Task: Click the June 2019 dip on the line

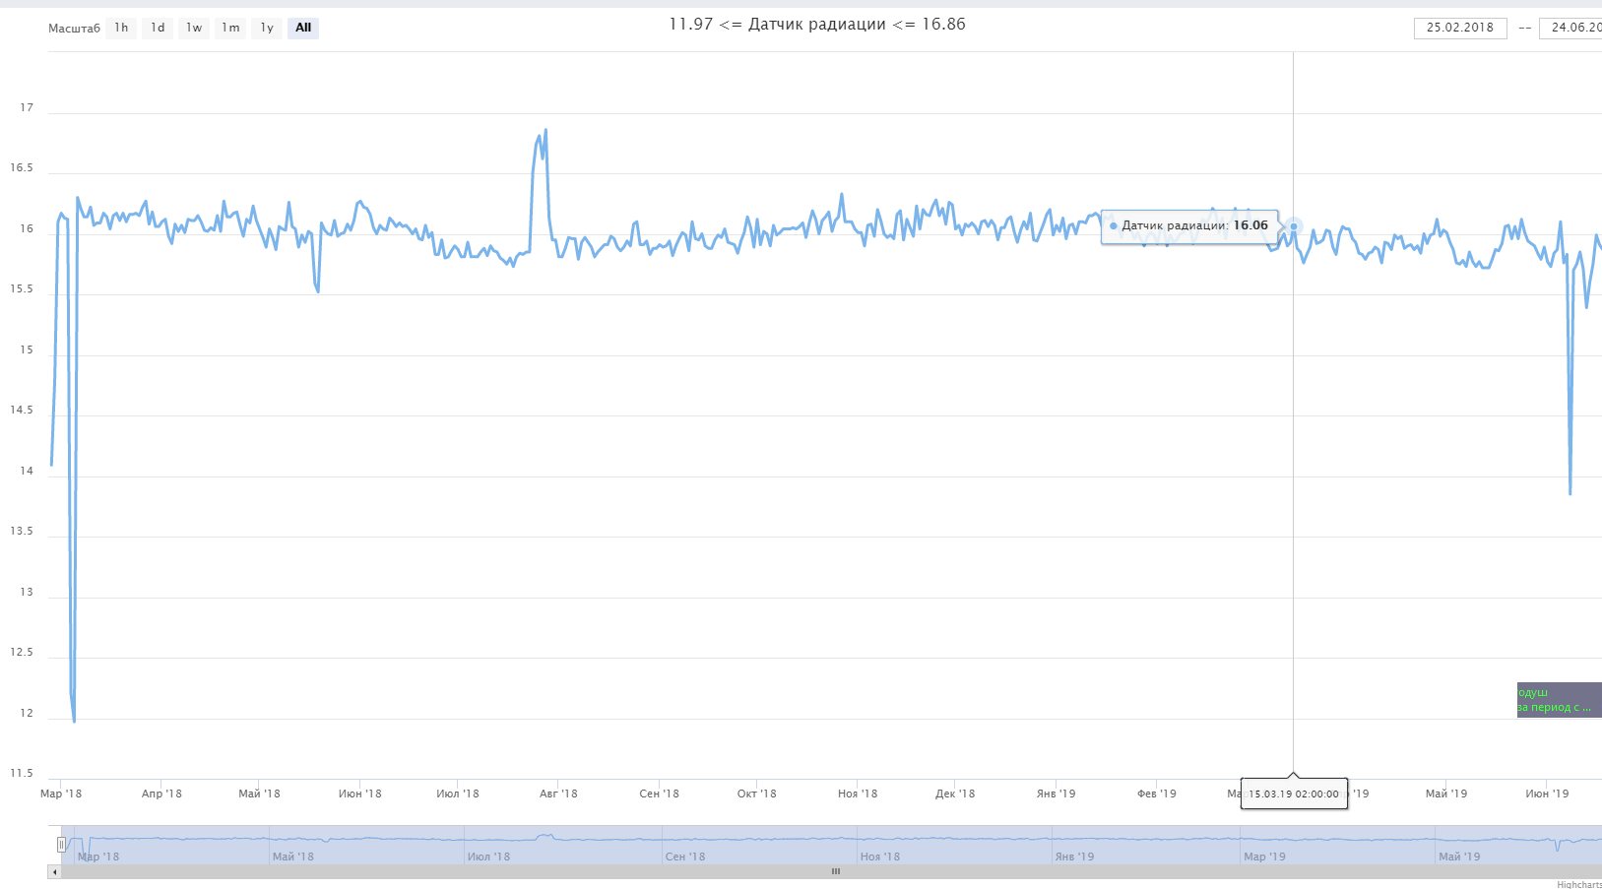Action: click(x=1570, y=492)
